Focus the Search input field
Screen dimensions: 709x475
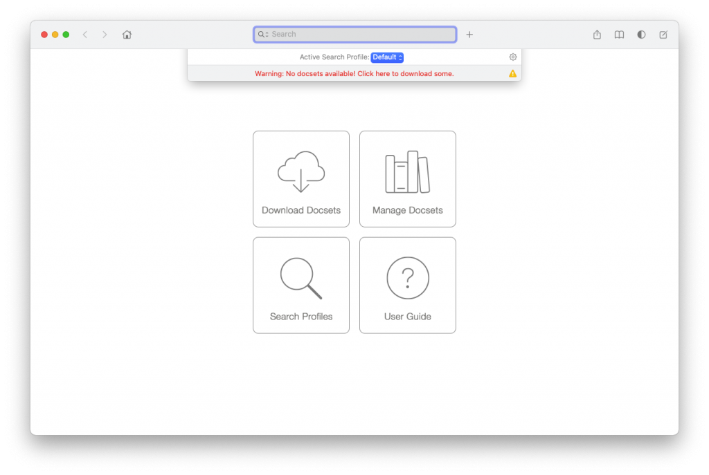(x=354, y=35)
